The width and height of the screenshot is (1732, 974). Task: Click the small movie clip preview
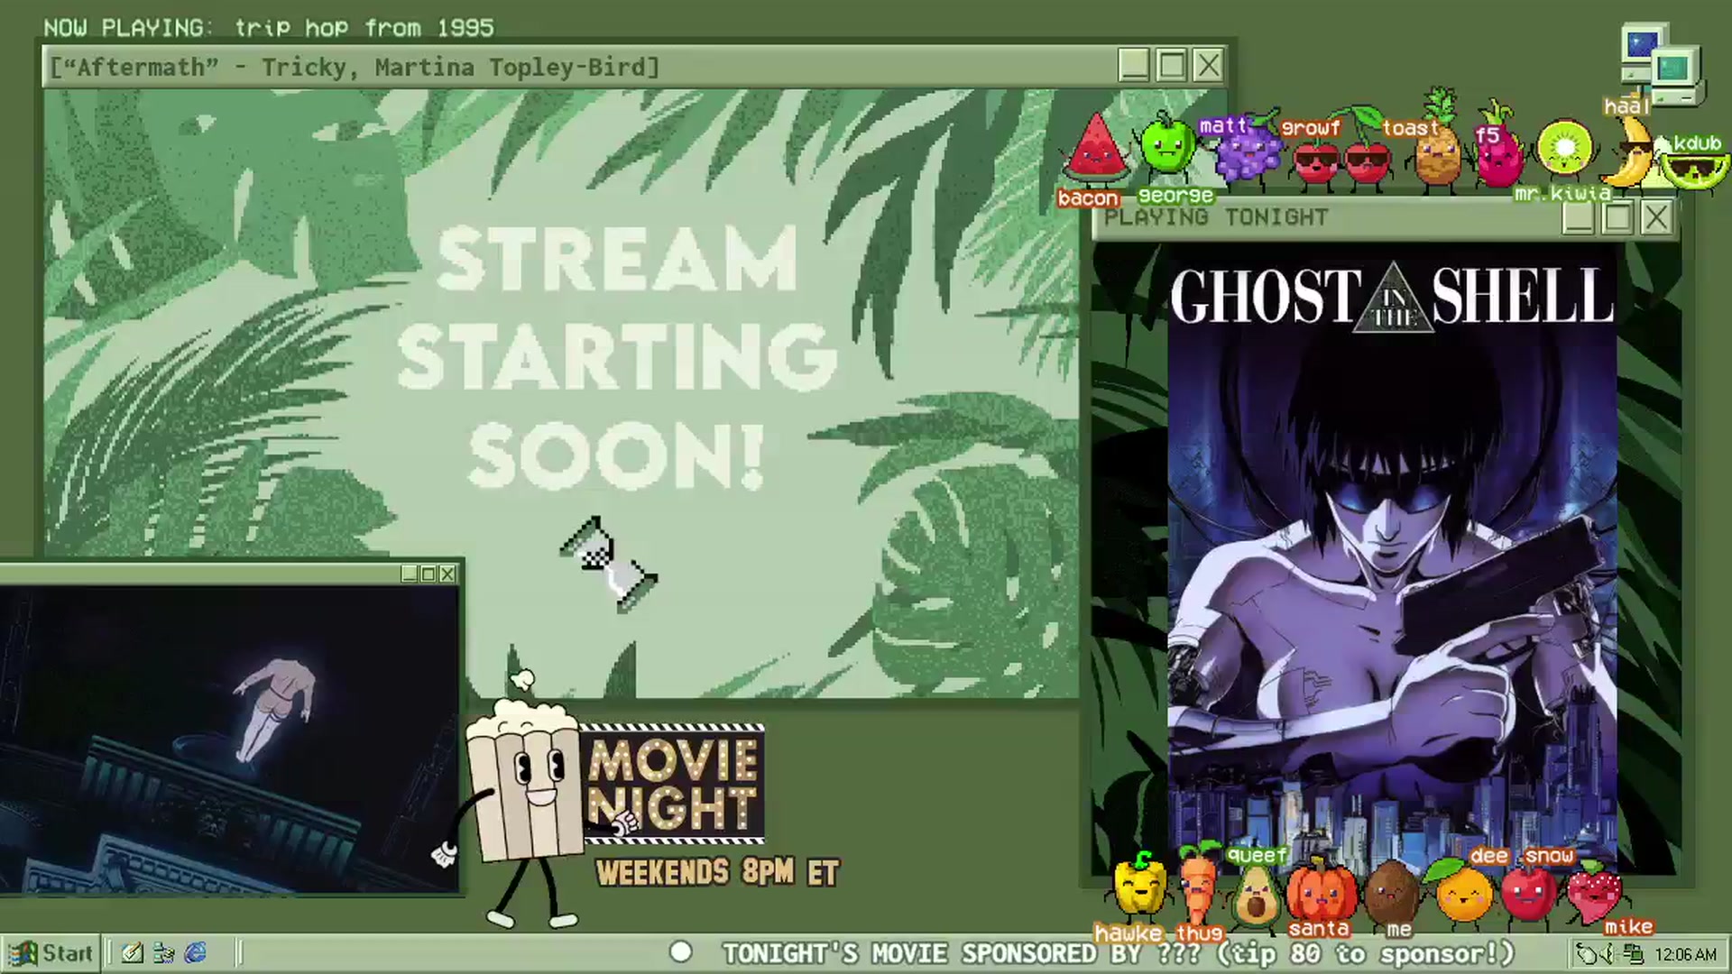[229, 738]
